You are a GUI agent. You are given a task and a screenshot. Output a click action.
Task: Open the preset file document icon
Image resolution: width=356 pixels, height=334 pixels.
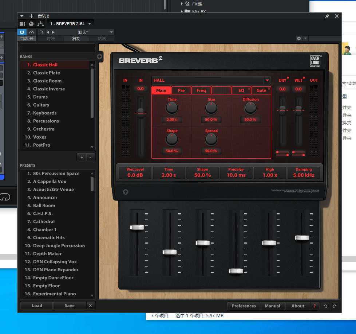point(41,32)
